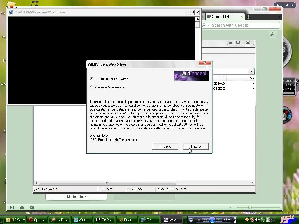Image resolution: width=299 pixels, height=224 pixels.
Task: Select the Privacy Statement radio button
Action: tap(91, 87)
